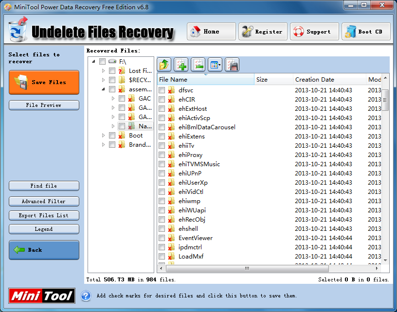Open the view mode dropdown icon
The width and height of the screenshot is (397, 312).
(x=215, y=65)
